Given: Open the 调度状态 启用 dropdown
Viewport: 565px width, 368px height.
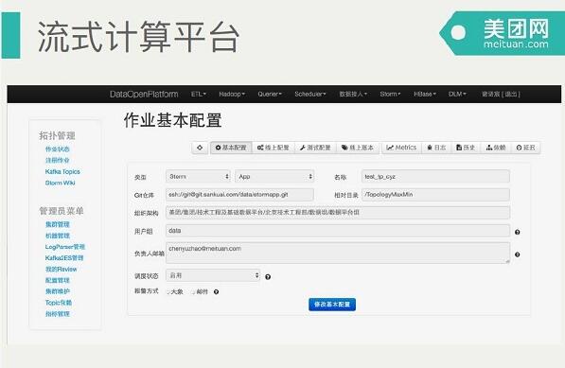Looking at the screenshot, I should (213, 275).
